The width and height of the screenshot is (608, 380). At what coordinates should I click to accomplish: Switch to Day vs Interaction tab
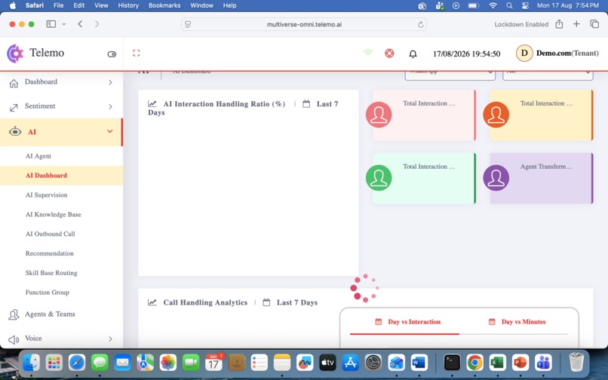coord(408,322)
